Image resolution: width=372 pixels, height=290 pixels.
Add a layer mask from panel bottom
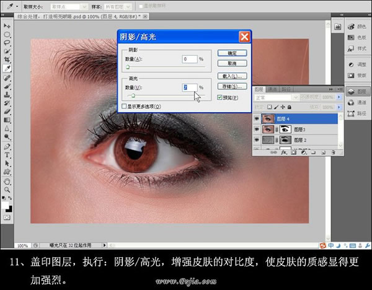click(294, 152)
